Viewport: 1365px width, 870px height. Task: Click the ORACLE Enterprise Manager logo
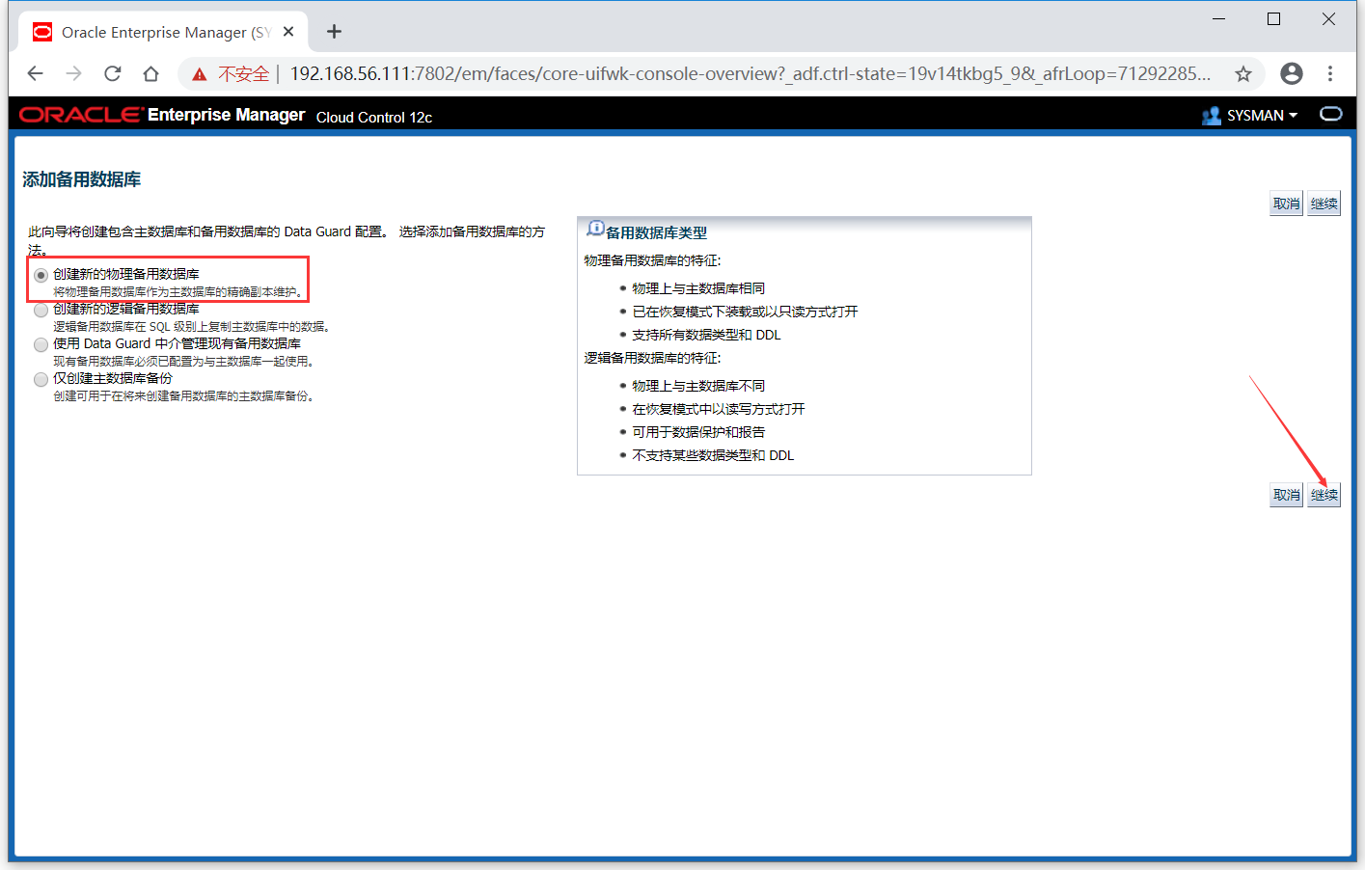tap(162, 115)
